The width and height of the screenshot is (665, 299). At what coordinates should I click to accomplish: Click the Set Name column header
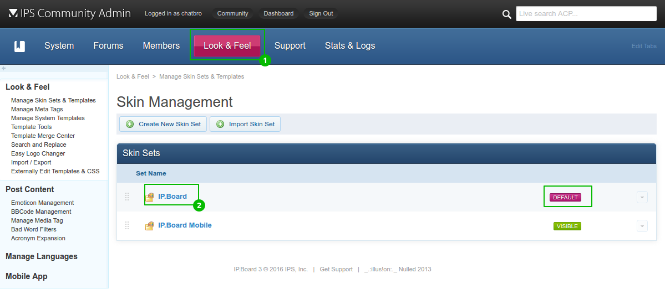coord(151,174)
